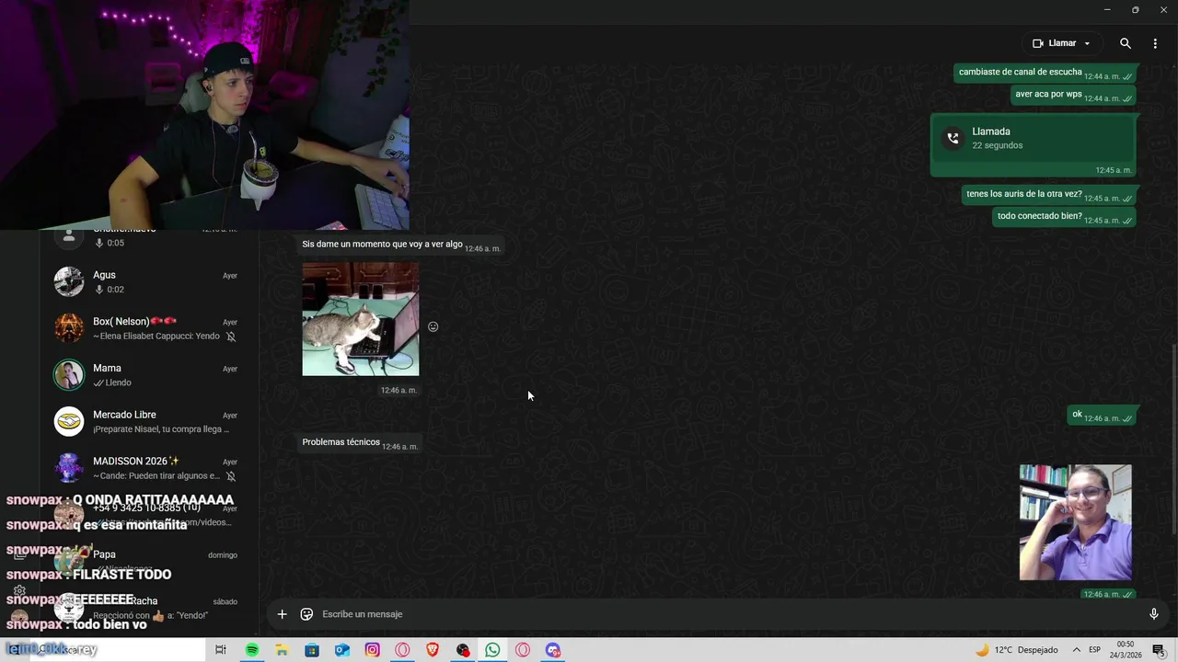Click the attach plus icon
The image size is (1178, 662).
[x=282, y=614]
